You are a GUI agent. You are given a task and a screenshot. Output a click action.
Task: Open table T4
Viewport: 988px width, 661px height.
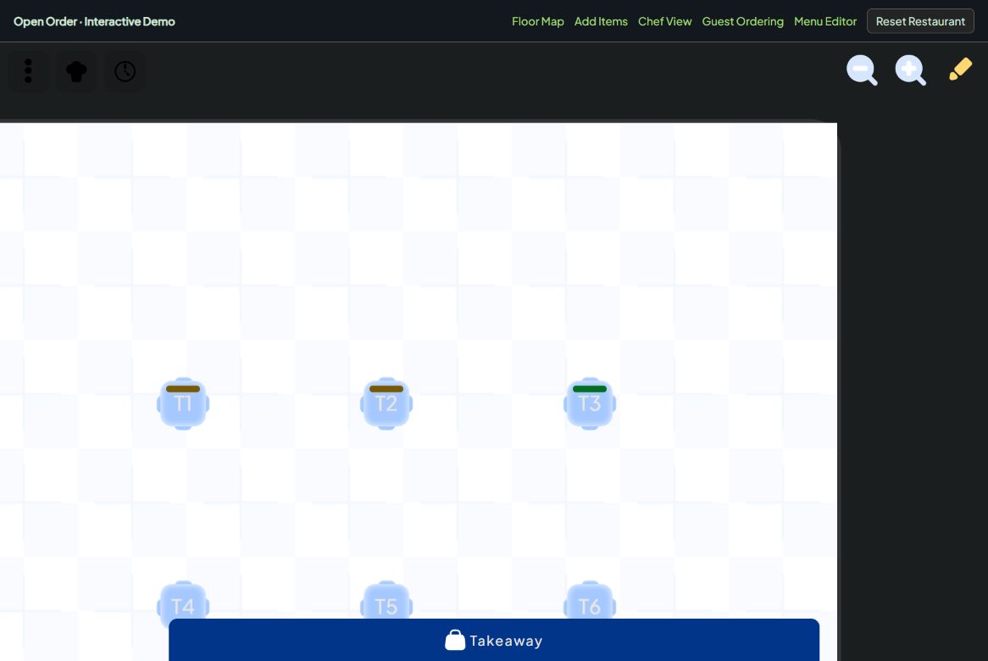click(x=183, y=600)
